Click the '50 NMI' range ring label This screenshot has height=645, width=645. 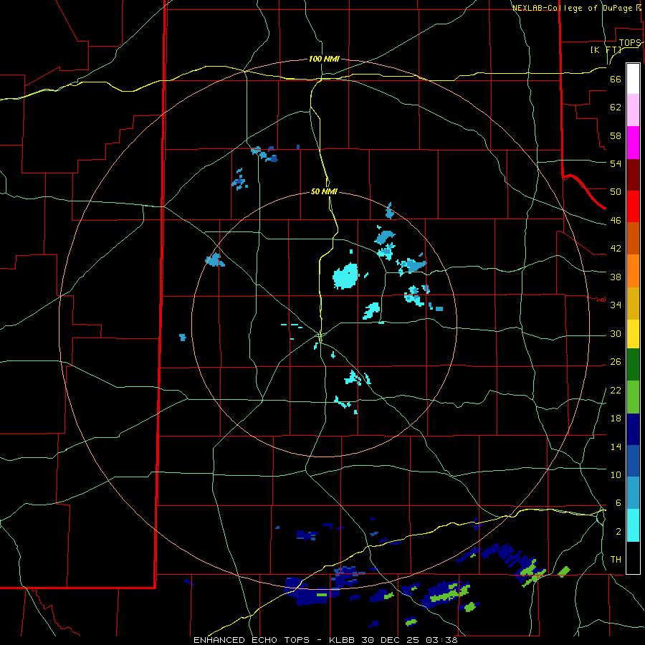click(x=324, y=191)
